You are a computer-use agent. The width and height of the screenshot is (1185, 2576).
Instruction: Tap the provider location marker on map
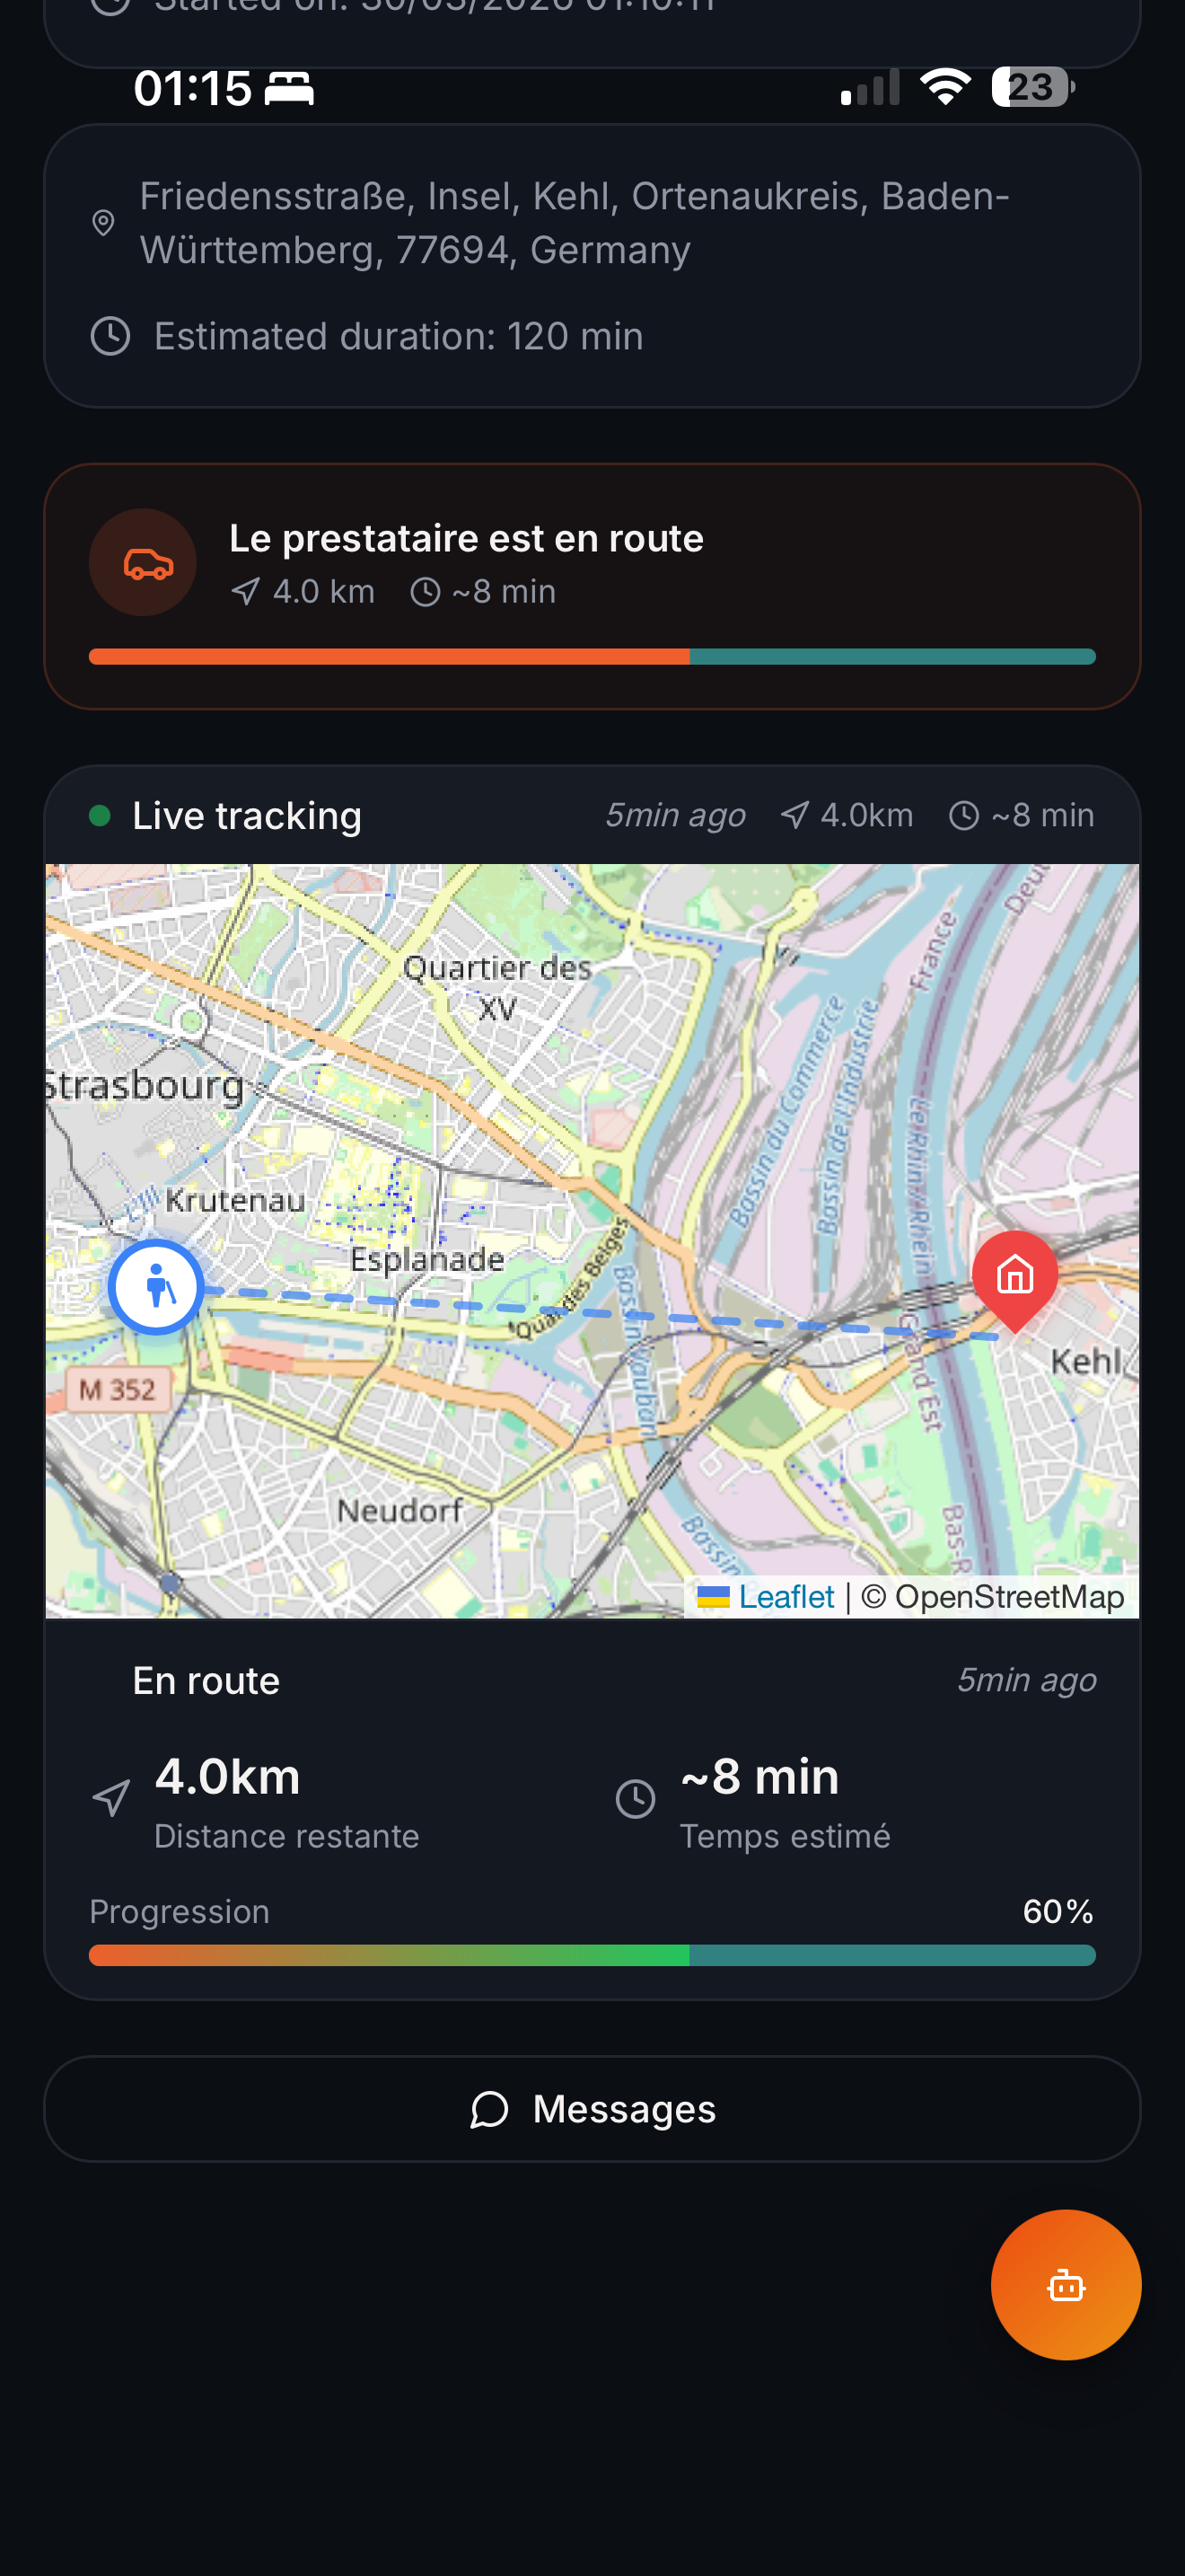[156, 1287]
